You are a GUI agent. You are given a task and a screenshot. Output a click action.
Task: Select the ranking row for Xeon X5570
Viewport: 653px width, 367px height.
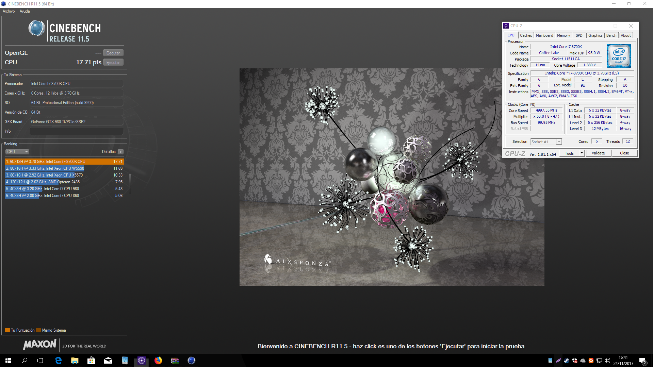pos(64,175)
